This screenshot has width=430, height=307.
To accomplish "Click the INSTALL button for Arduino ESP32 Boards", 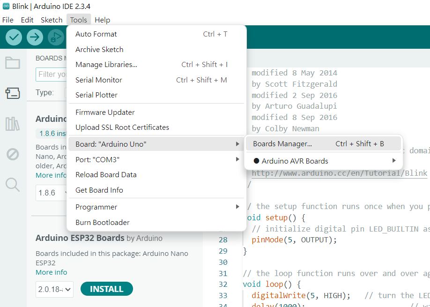I will tap(106, 289).
